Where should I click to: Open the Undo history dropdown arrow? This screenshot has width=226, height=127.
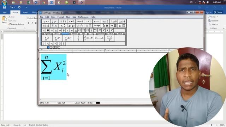click(14, 7)
